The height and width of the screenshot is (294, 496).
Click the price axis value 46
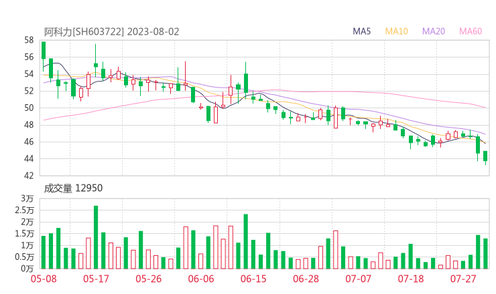pyautogui.click(x=29, y=142)
